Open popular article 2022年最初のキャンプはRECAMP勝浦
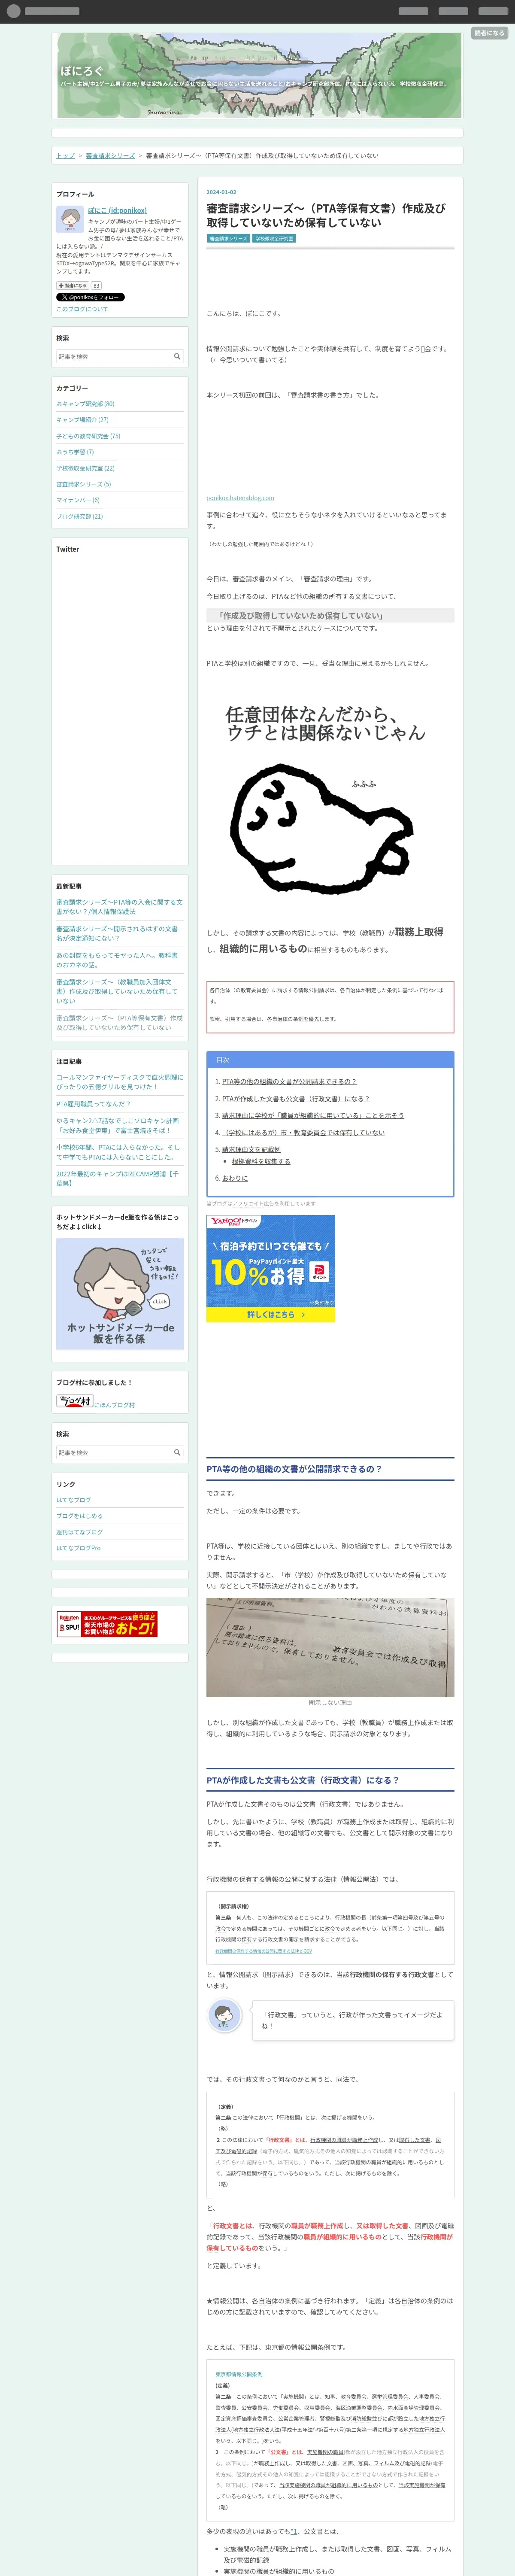The width and height of the screenshot is (515, 2576). point(117,1178)
